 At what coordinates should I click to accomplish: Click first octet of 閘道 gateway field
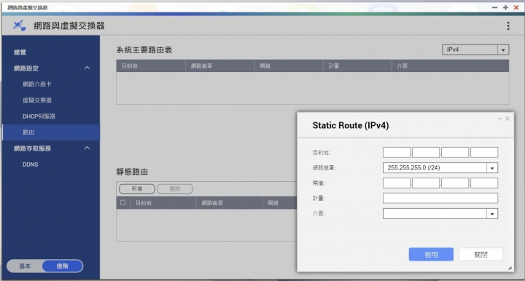(397, 183)
